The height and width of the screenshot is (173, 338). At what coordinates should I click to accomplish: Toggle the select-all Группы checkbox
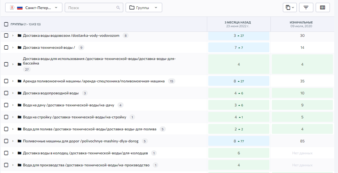pos(6,24)
